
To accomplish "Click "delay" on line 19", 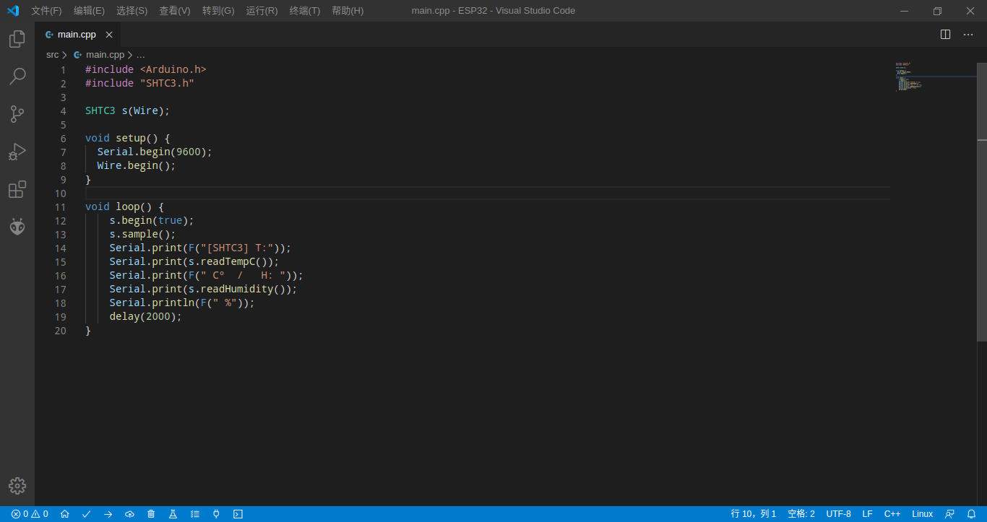I will pos(124,317).
